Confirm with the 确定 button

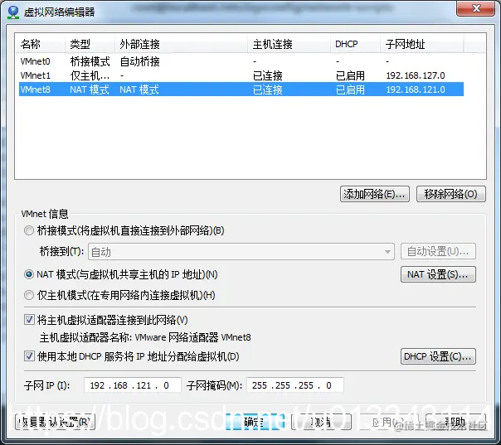click(255, 422)
